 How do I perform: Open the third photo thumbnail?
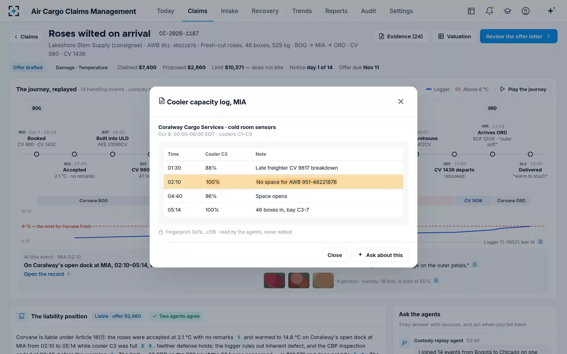click(x=323, y=280)
